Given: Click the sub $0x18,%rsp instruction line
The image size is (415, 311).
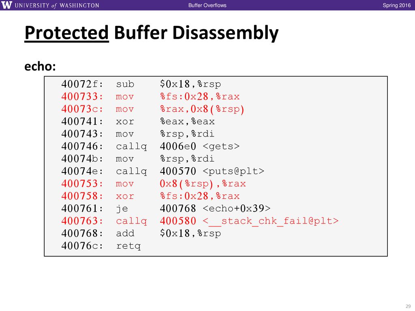Looking at the screenshot, I should (141, 84).
